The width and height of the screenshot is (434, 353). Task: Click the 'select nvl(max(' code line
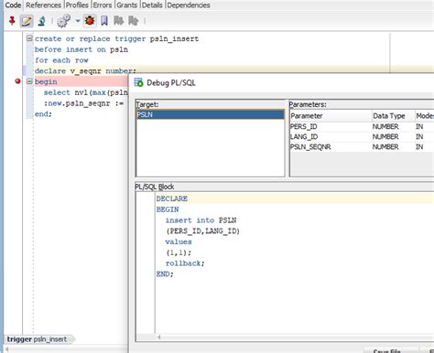[x=85, y=92]
